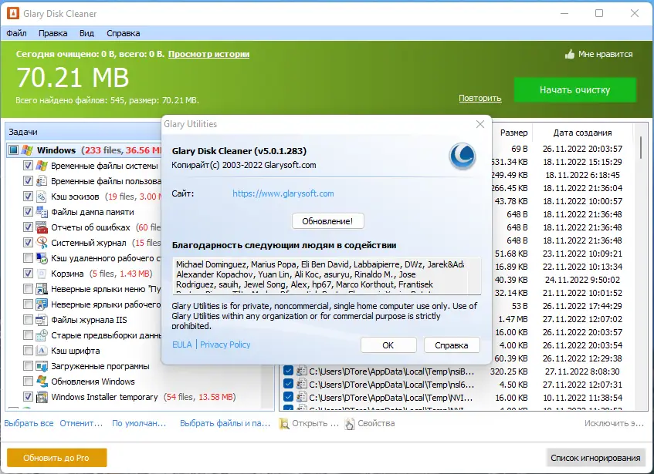Open the Справка menu in menu bar
The height and width of the screenshot is (474, 654).
123,33
